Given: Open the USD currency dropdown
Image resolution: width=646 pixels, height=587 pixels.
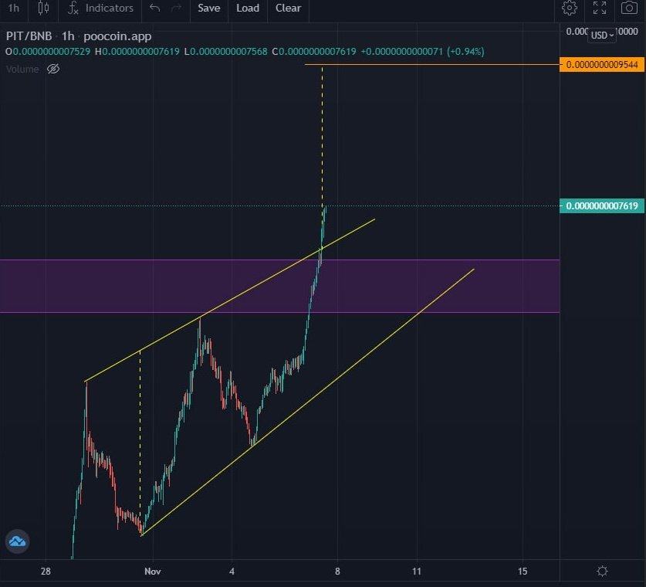Looking at the screenshot, I should point(601,35).
